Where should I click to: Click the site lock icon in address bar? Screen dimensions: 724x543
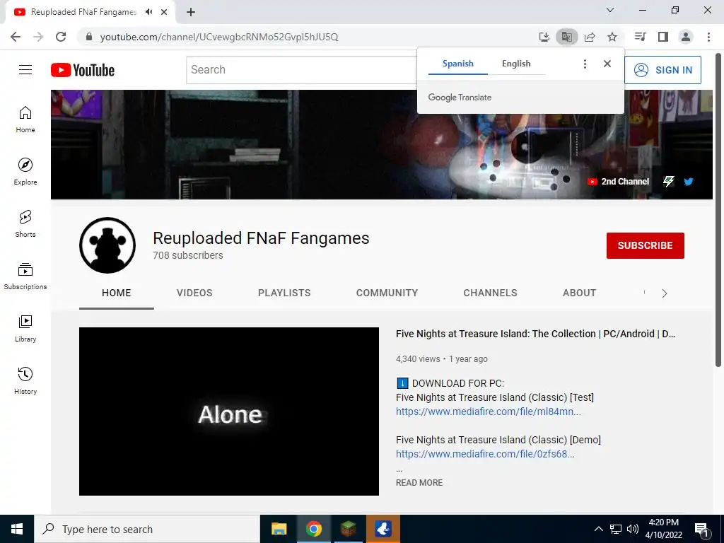coord(89,37)
